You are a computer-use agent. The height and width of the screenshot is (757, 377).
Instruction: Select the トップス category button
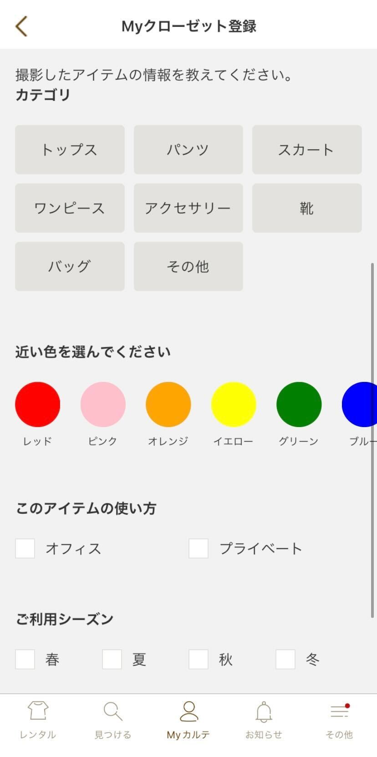[70, 150]
